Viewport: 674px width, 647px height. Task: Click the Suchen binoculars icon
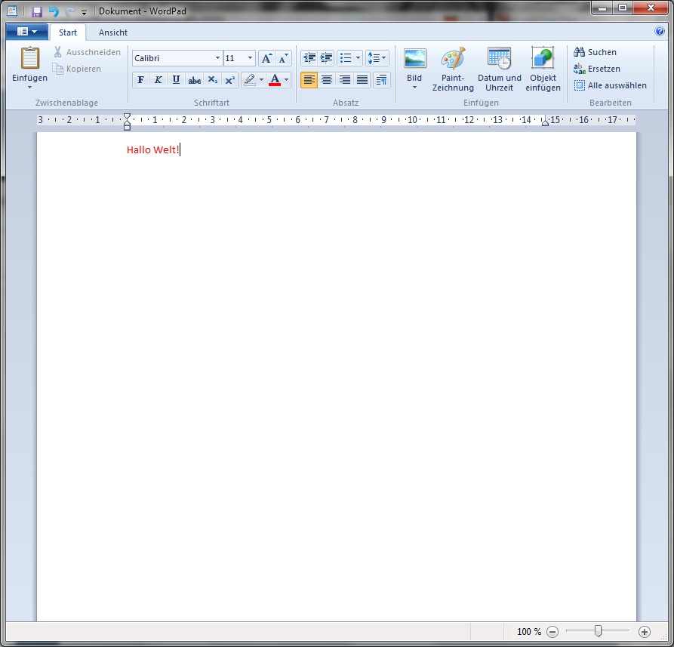click(580, 52)
